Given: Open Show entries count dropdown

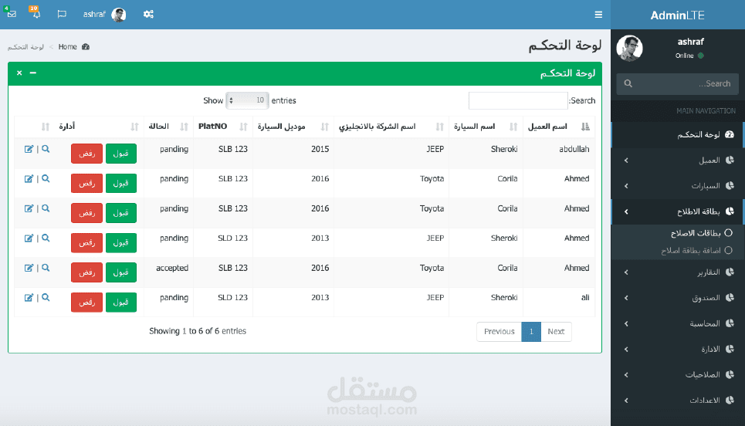Looking at the screenshot, I should 247,100.
